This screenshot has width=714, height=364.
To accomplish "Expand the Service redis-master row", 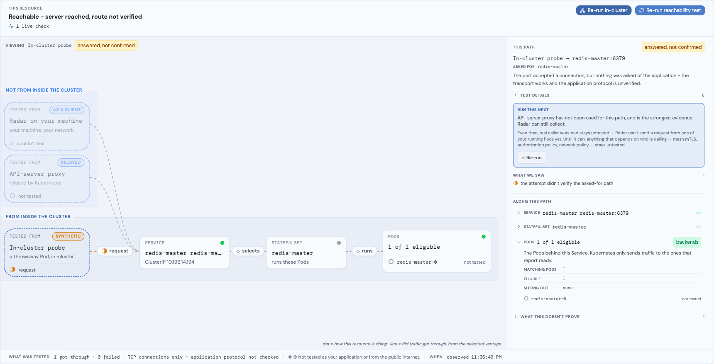I will [x=609, y=213].
